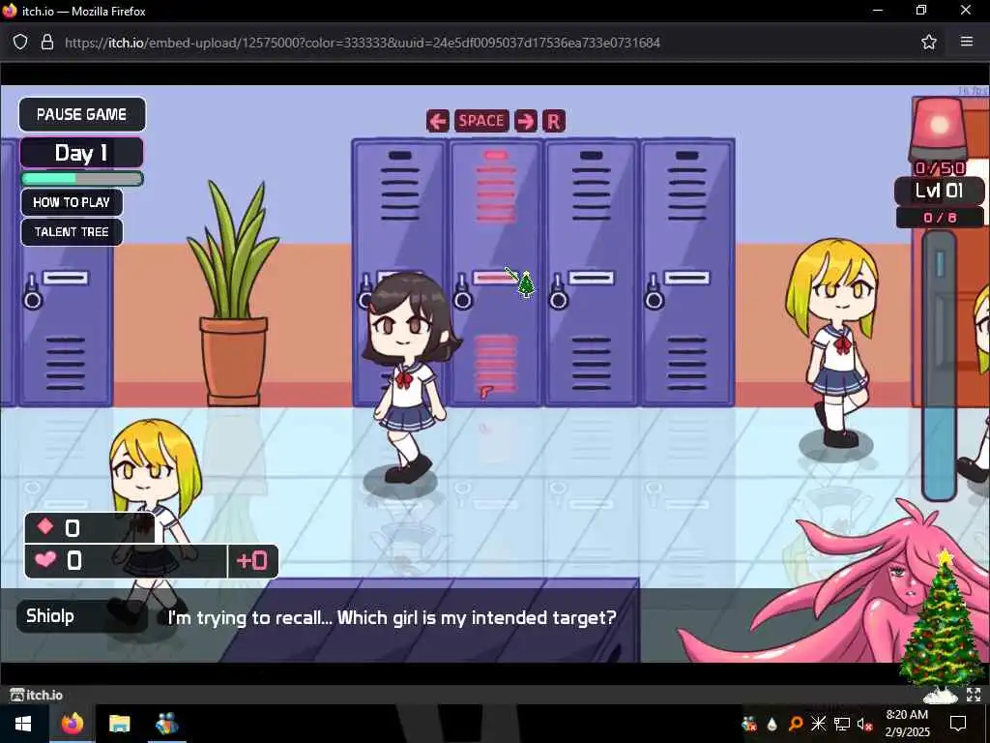
Task: Click the Day 1 time progress bar
Action: click(x=82, y=179)
